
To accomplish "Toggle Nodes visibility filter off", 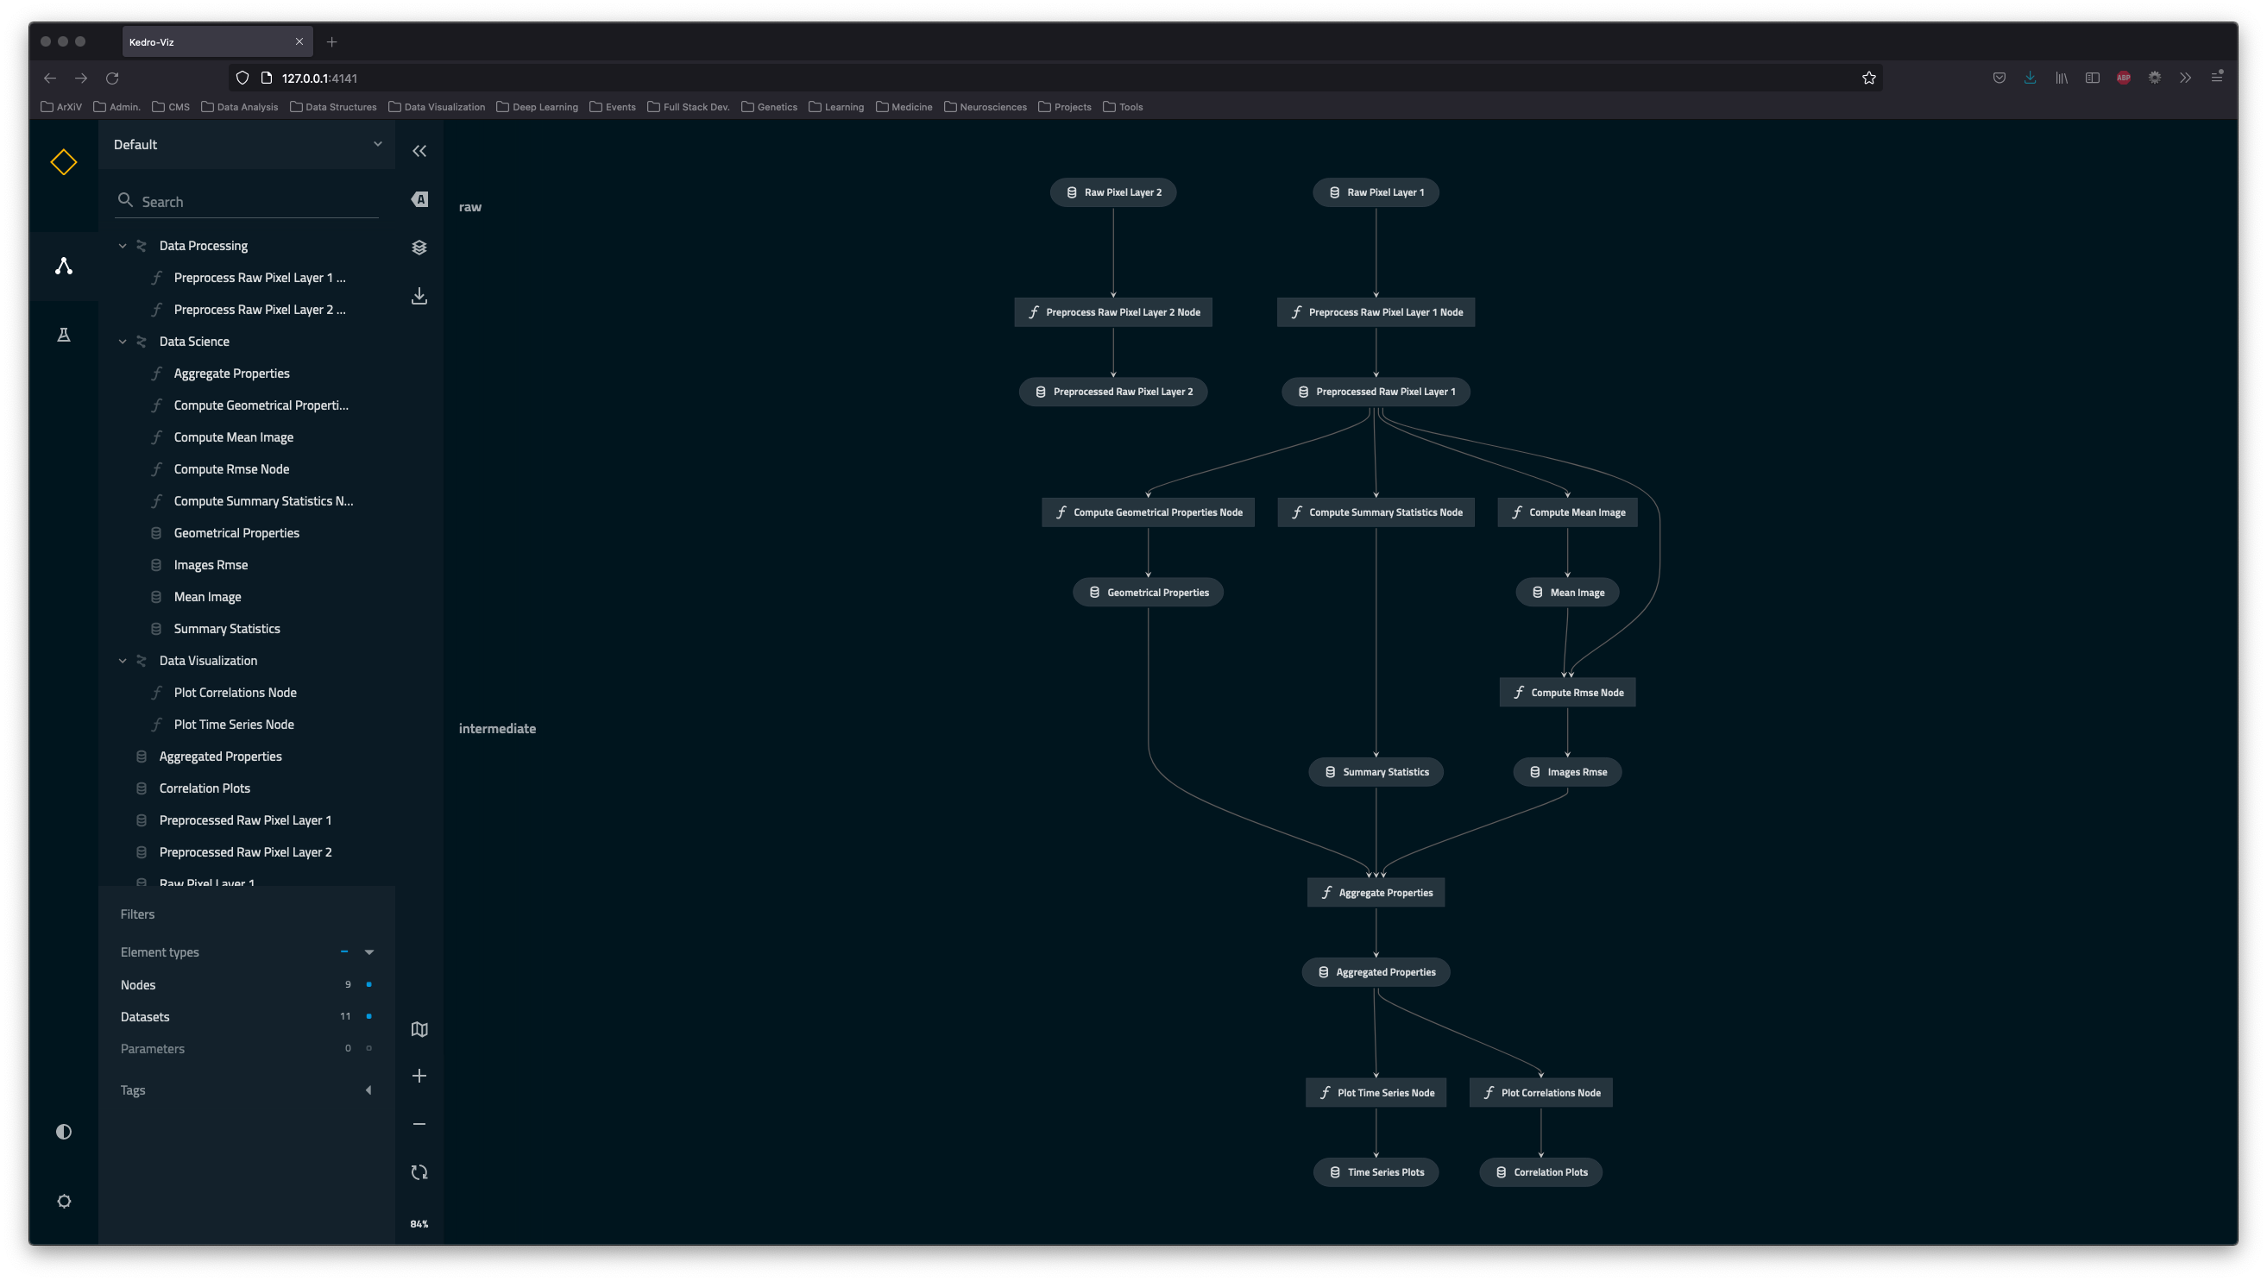I will click(369, 983).
